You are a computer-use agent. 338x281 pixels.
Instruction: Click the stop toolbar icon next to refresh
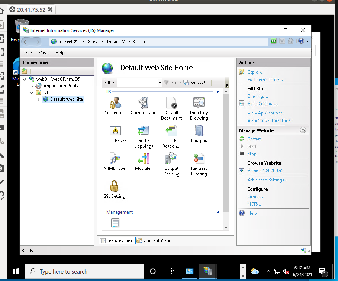point(282,41)
